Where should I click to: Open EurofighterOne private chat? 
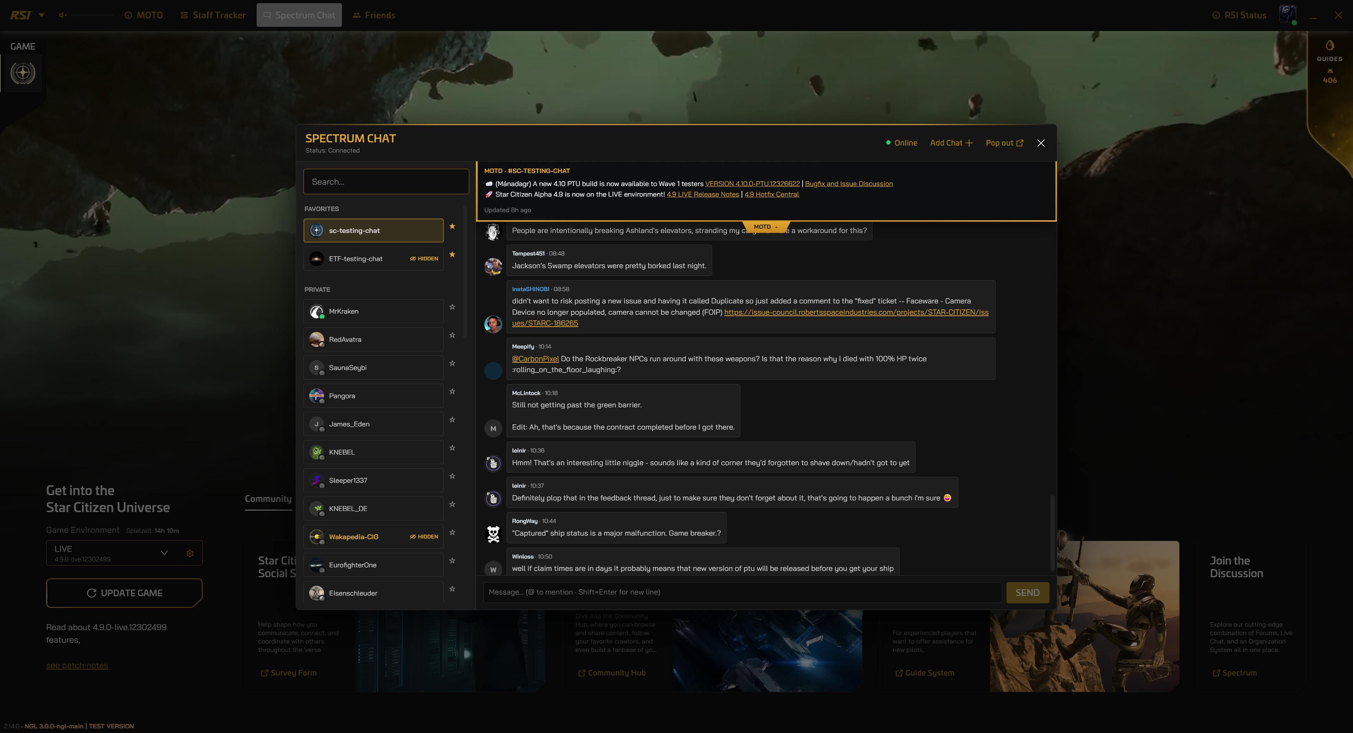pos(373,565)
